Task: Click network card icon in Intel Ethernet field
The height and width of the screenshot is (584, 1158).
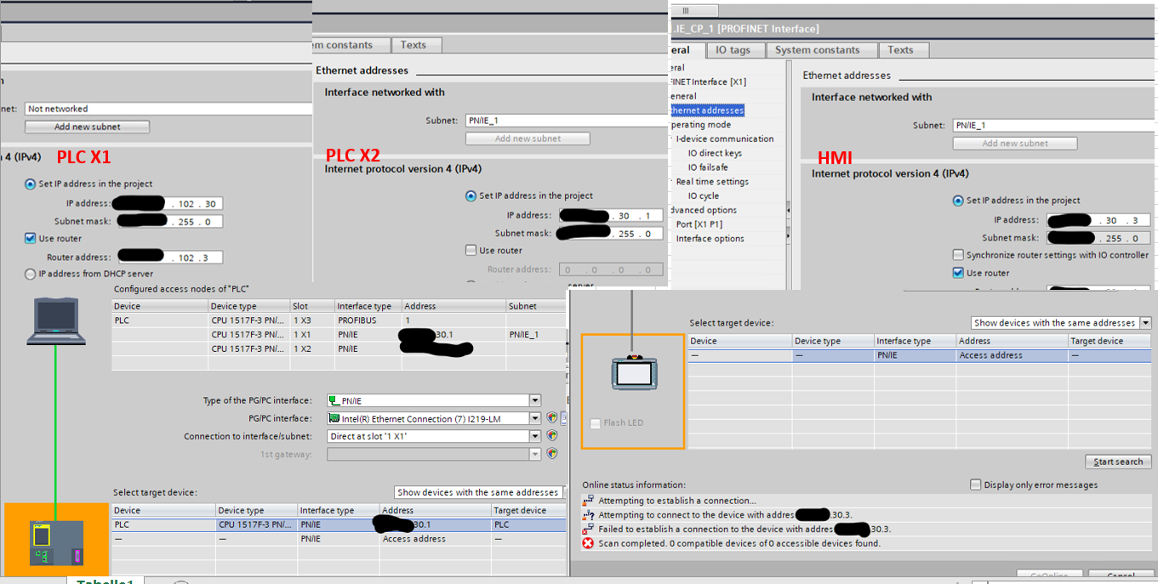Action: pos(334,418)
